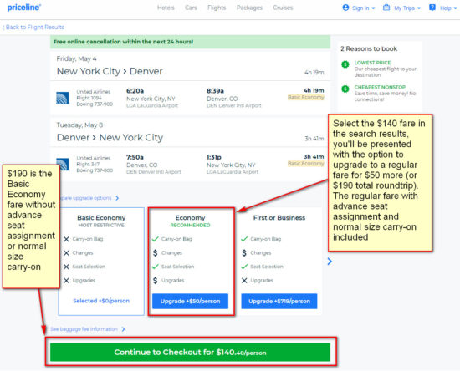Click LGA LaGuardia Airport departure text
Viewport: 460px width, 371px height.
(152, 106)
